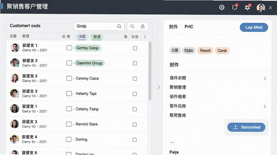Select the Rxedl orange chip
The height and width of the screenshot is (155, 277).
[x=205, y=51]
